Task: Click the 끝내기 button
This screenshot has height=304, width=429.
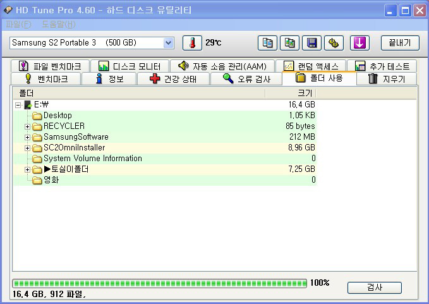Action: [x=400, y=43]
